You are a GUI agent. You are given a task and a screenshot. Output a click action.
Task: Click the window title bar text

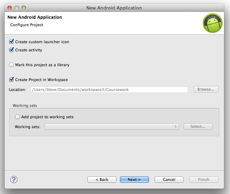(114, 8)
